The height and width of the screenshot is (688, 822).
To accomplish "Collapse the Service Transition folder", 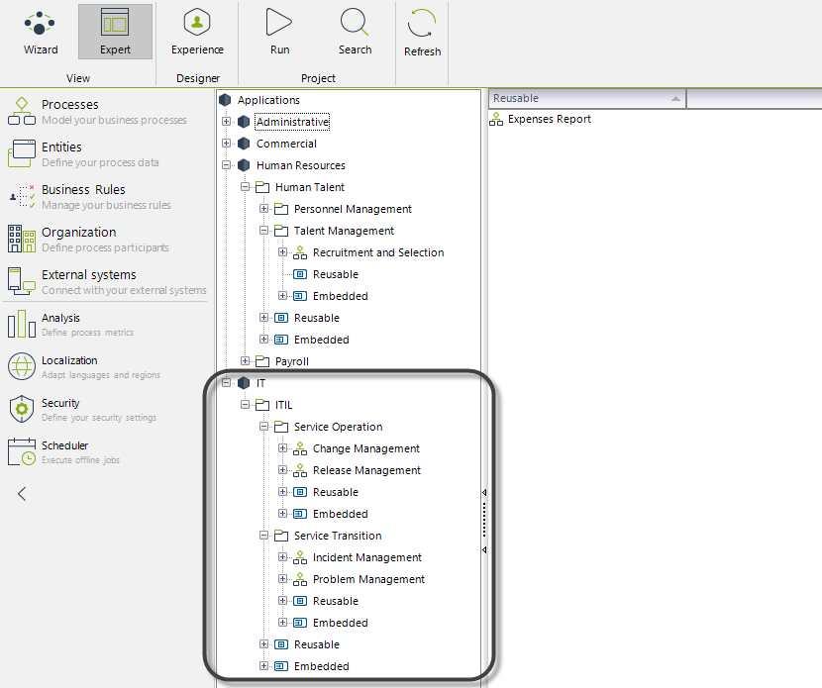I will pos(263,535).
